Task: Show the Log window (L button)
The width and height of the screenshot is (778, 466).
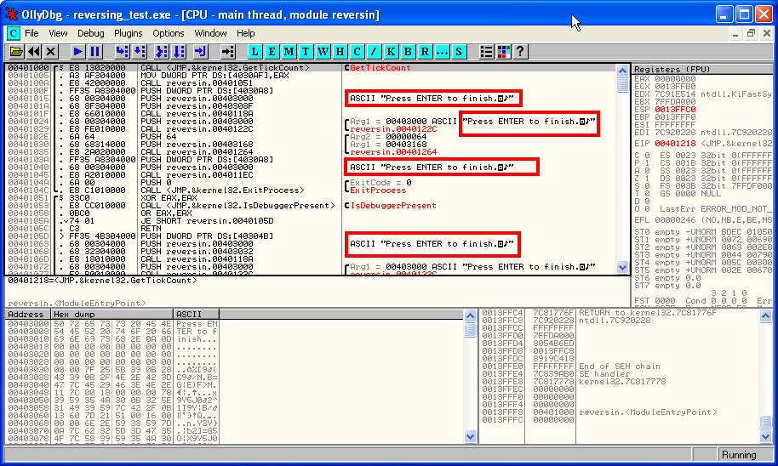Action: point(255,52)
